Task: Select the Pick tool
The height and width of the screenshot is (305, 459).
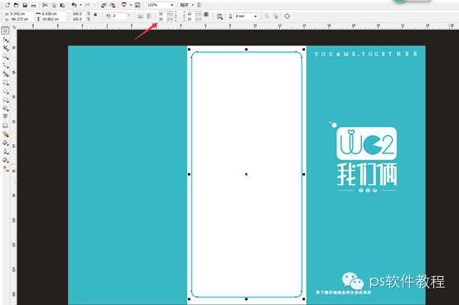Action: point(6,31)
